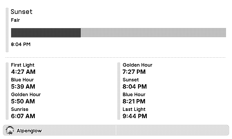Select the Fair condition text
Image resolution: width=232 pixels, height=139 pixels.
(15, 20)
